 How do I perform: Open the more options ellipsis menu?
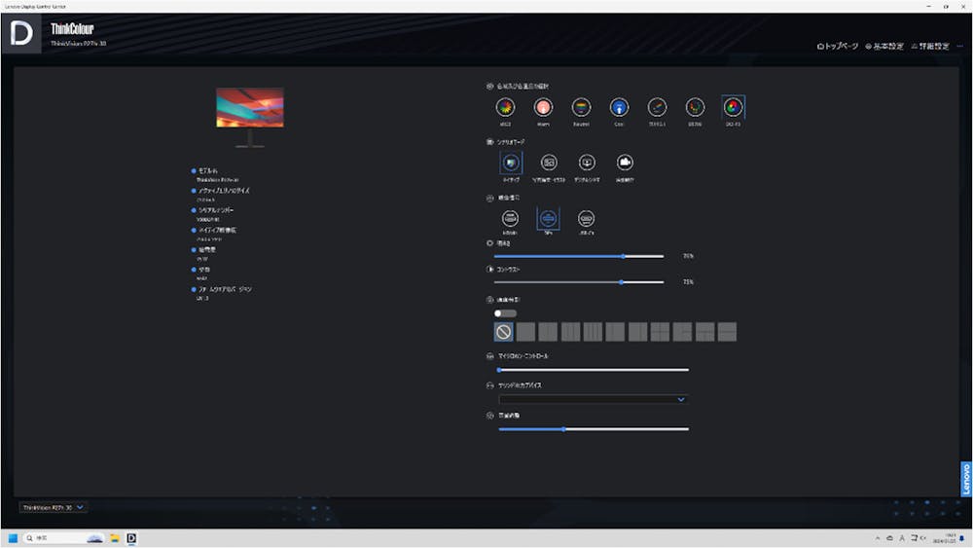[x=960, y=47]
